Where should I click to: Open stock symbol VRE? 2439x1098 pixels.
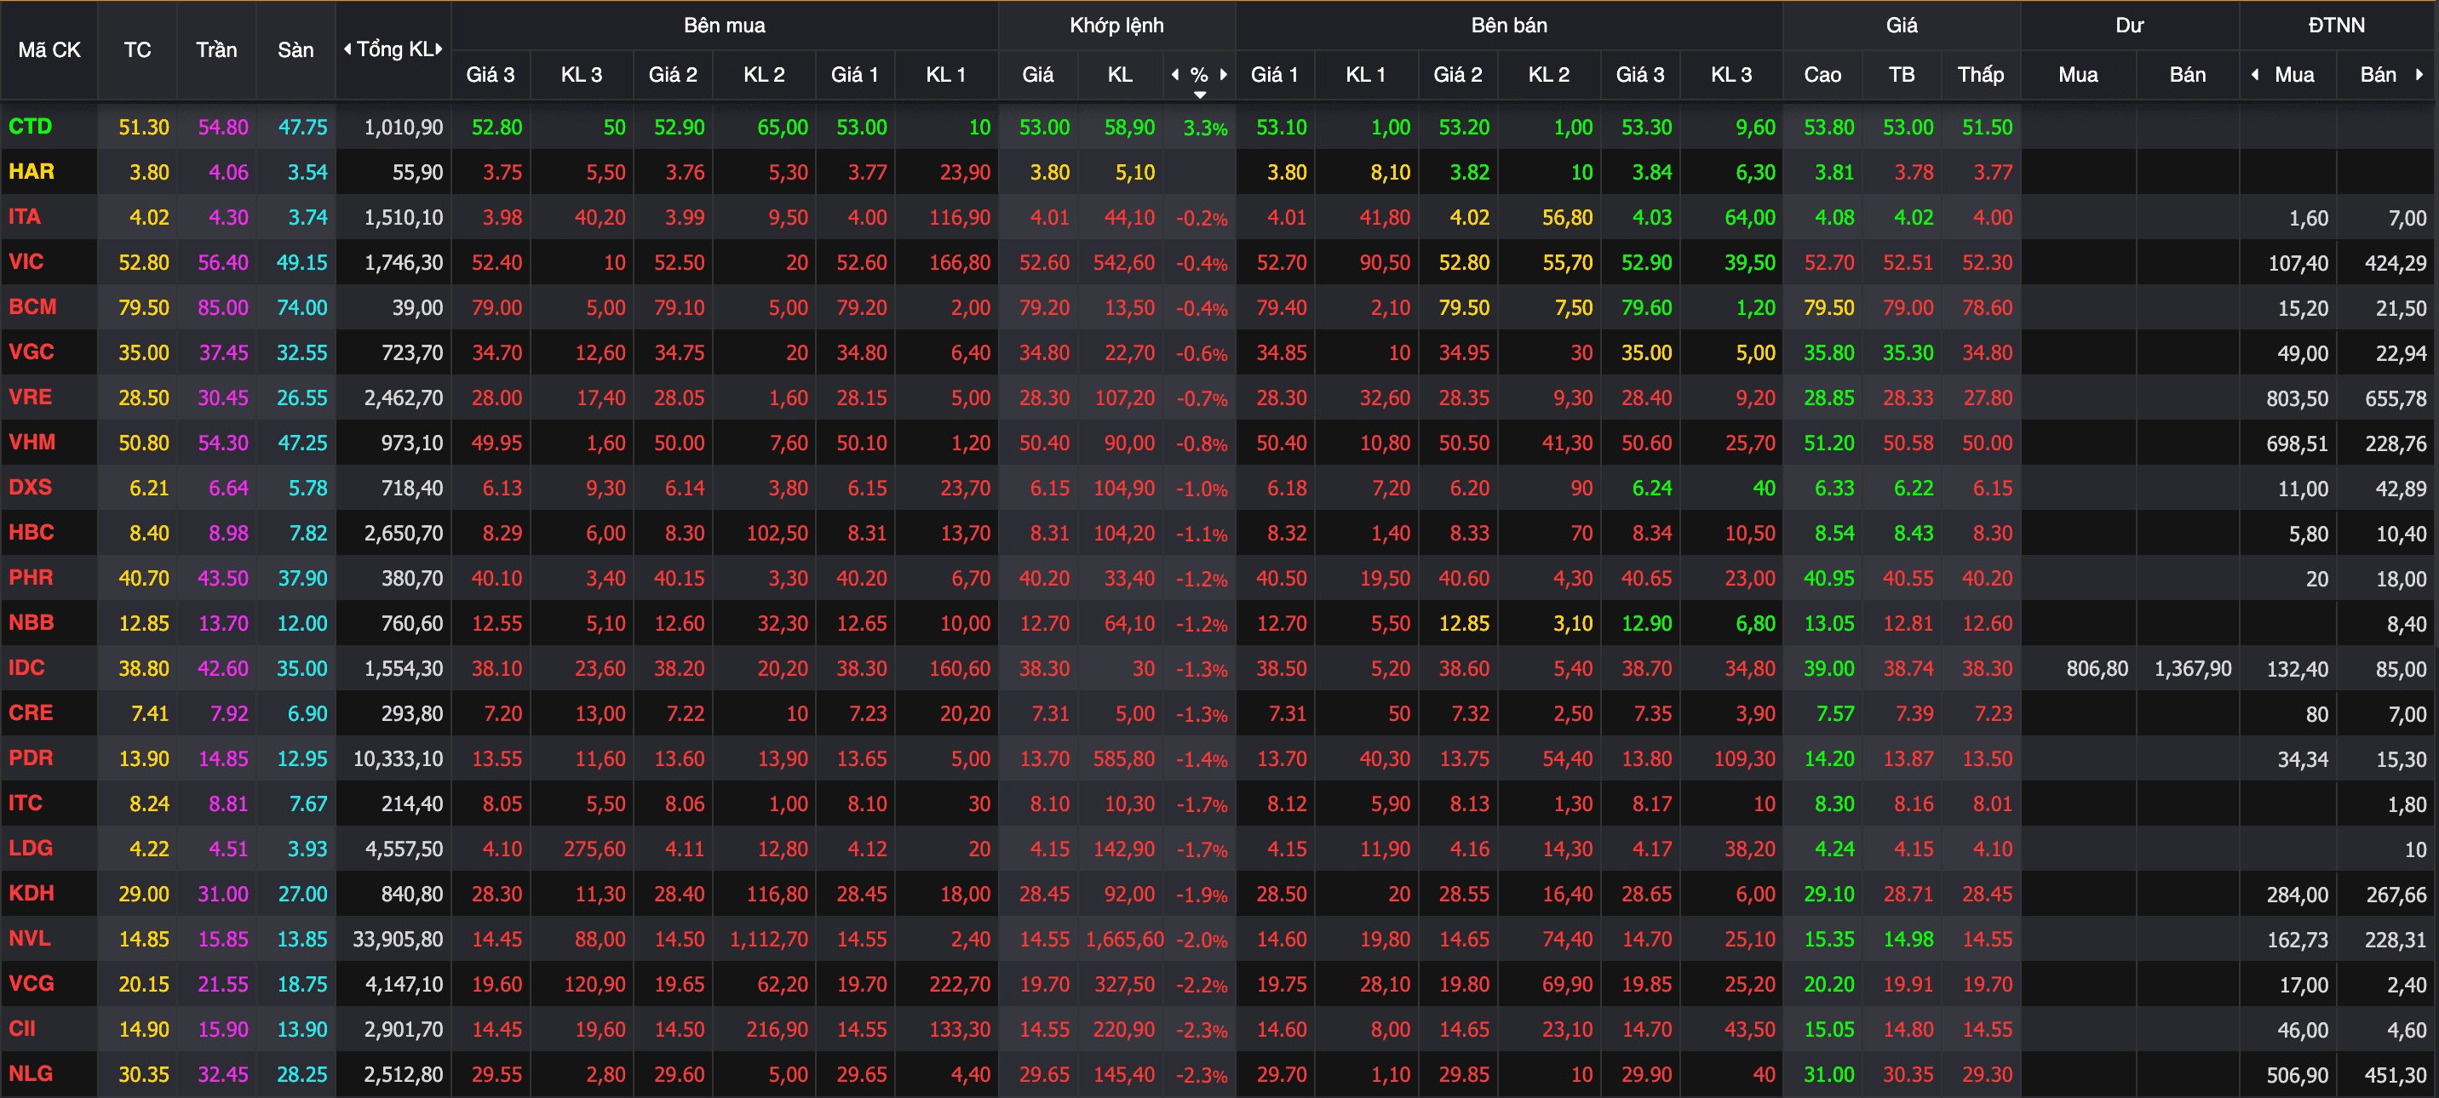(x=31, y=397)
